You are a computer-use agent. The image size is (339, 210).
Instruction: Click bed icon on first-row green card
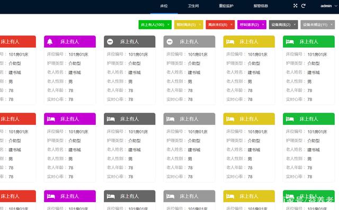click(x=290, y=42)
